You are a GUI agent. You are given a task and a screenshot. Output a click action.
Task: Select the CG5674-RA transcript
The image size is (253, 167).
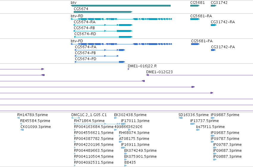(x=103, y=25)
